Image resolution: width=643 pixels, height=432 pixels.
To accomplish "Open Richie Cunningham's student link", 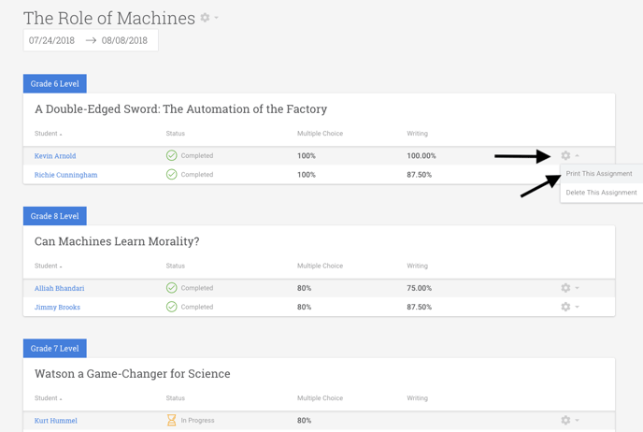I will (x=65, y=175).
